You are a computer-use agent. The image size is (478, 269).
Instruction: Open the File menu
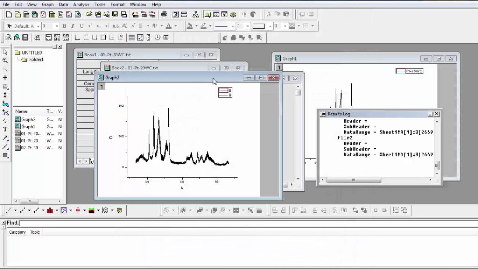coord(6,4)
